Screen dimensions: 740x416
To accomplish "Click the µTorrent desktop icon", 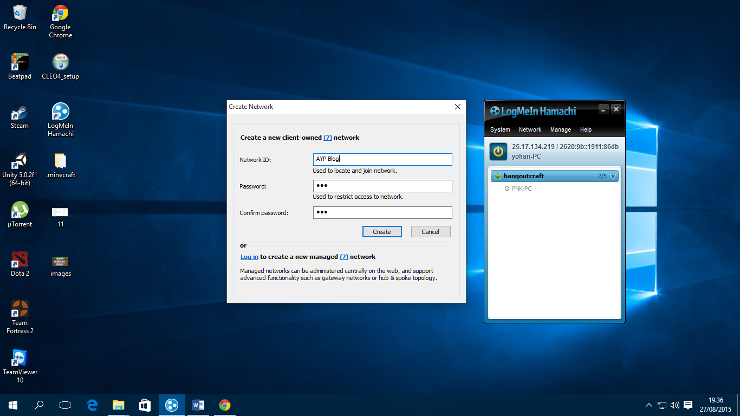I will (20, 210).
